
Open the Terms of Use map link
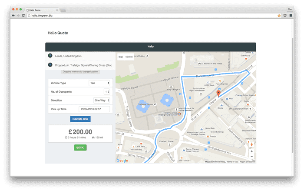232,162
